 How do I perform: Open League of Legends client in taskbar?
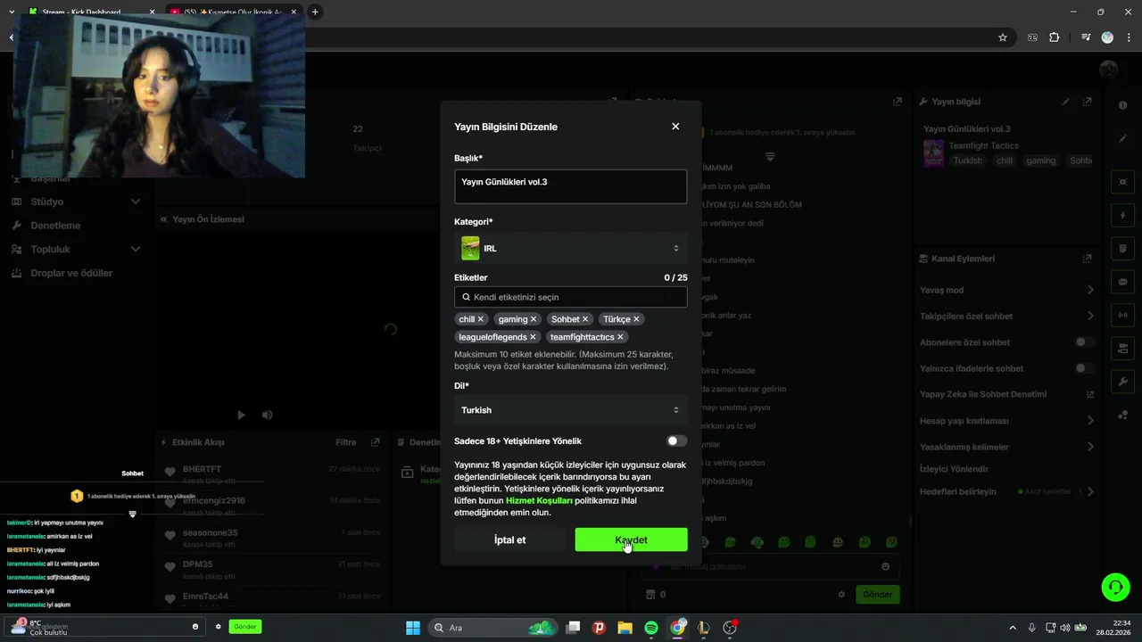[704, 628]
